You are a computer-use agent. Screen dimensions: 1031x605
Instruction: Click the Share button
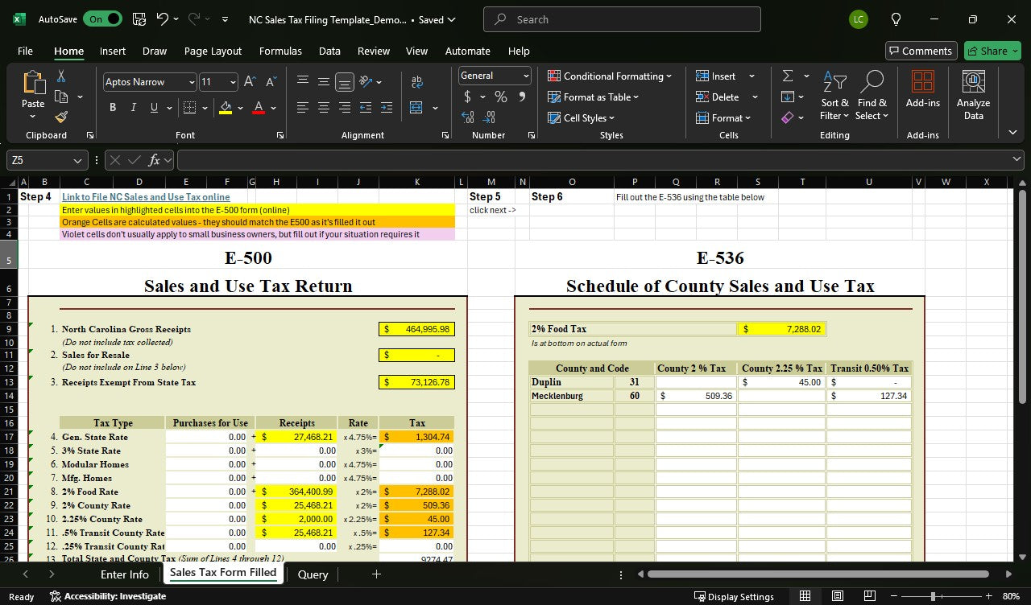click(992, 51)
